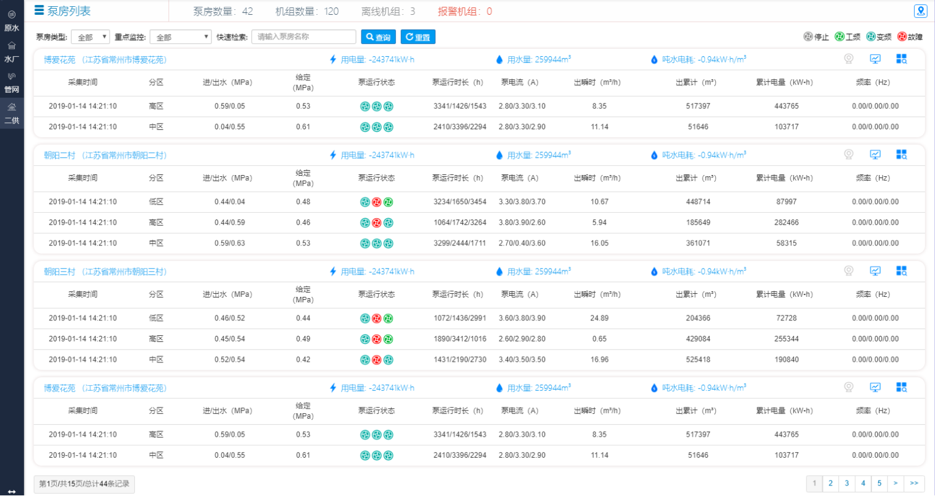
Task: Click the 重置 reset button
Action: click(418, 37)
